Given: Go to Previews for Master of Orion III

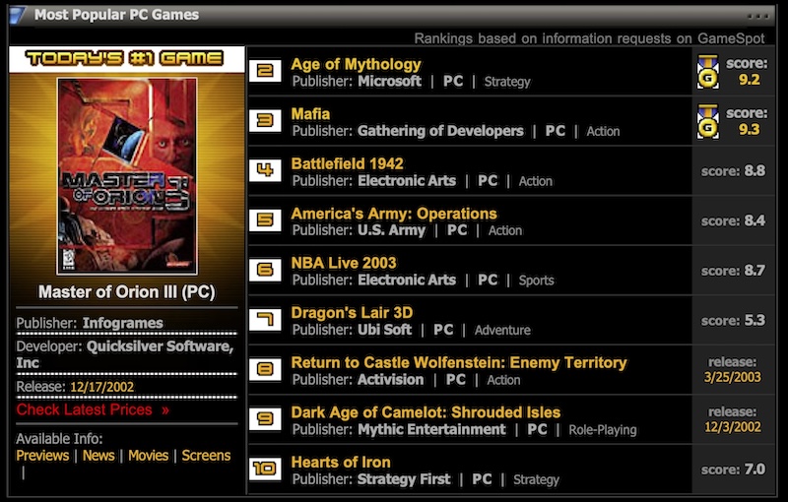Looking at the screenshot, I should (x=42, y=456).
